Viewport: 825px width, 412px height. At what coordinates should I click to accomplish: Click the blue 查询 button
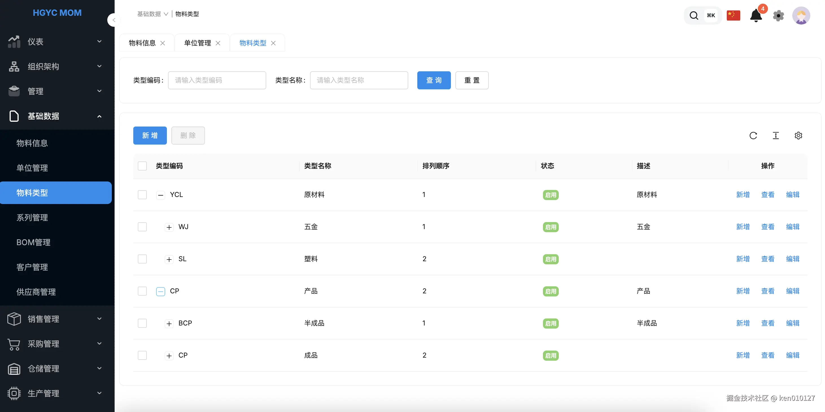pos(434,80)
